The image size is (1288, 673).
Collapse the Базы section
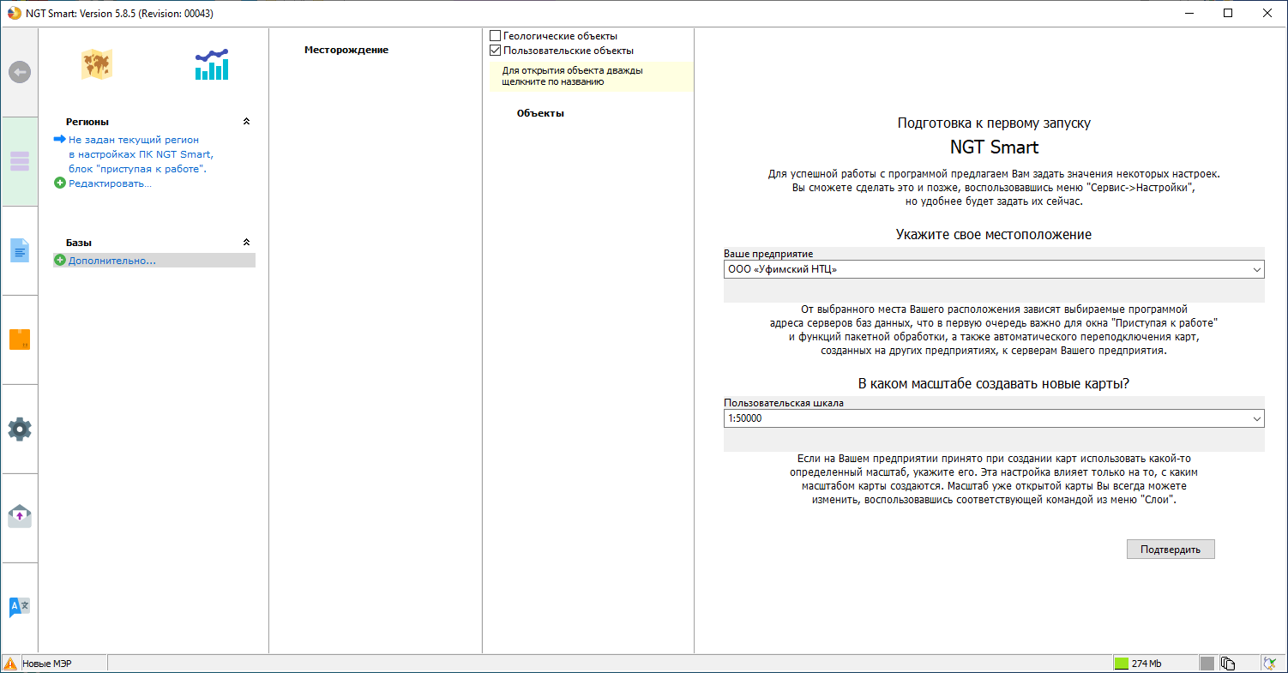[x=247, y=243]
